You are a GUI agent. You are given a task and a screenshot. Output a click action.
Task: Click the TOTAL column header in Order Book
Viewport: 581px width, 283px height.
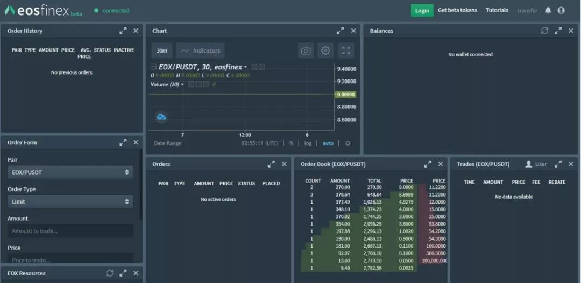point(374,181)
